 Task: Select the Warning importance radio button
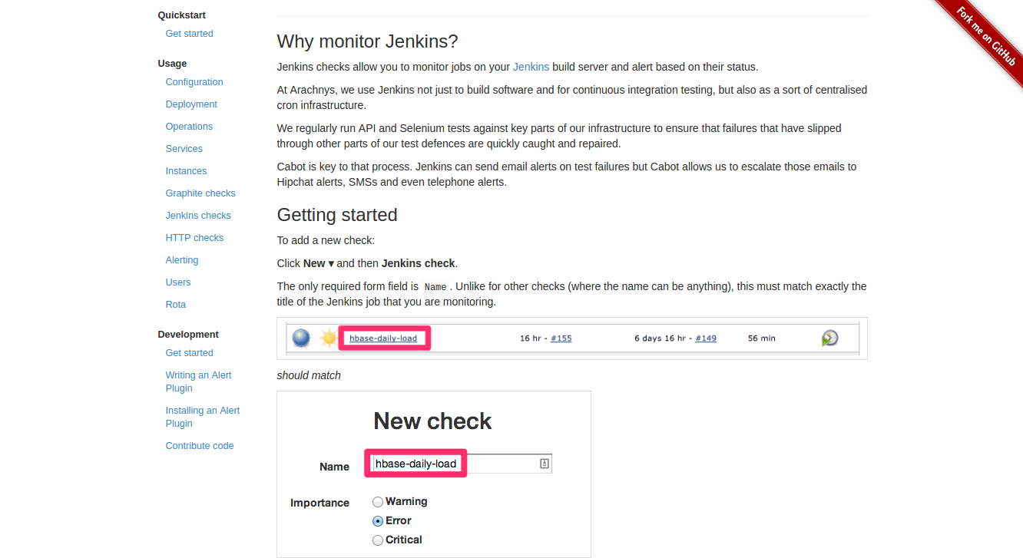[x=378, y=502]
